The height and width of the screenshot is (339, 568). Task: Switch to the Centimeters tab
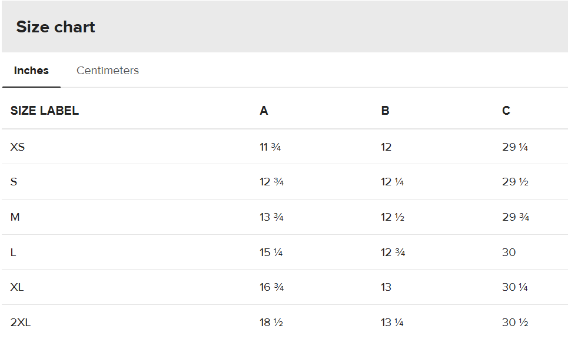click(108, 71)
